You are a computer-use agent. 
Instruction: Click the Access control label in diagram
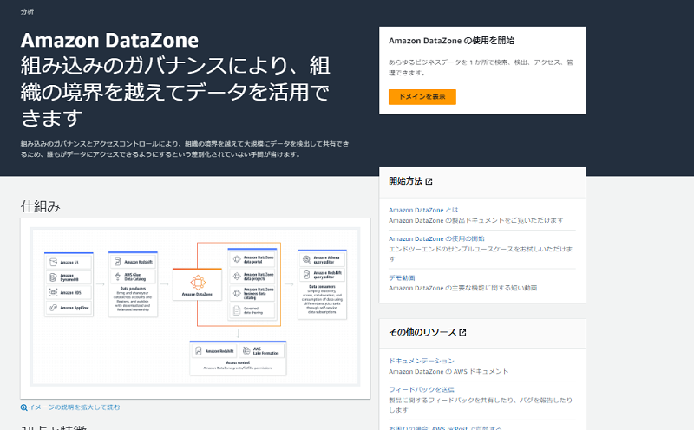(238, 362)
